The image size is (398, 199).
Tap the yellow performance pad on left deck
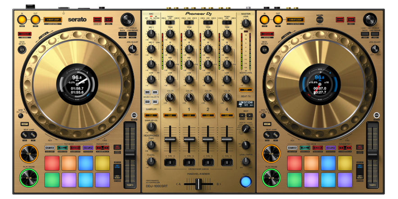[102, 163]
